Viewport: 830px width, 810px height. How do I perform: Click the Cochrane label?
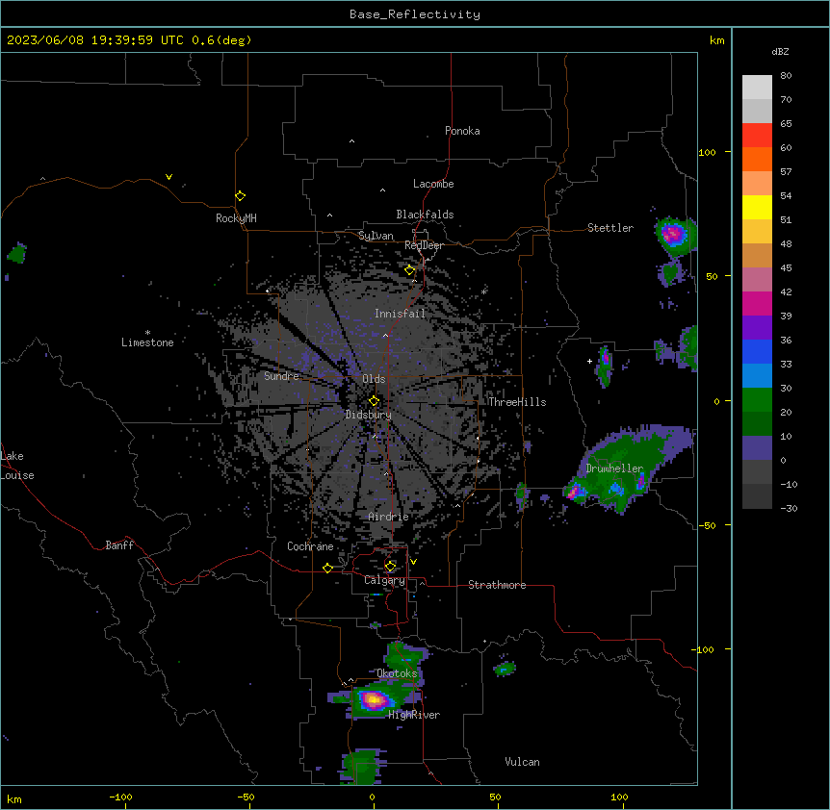tap(310, 546)
